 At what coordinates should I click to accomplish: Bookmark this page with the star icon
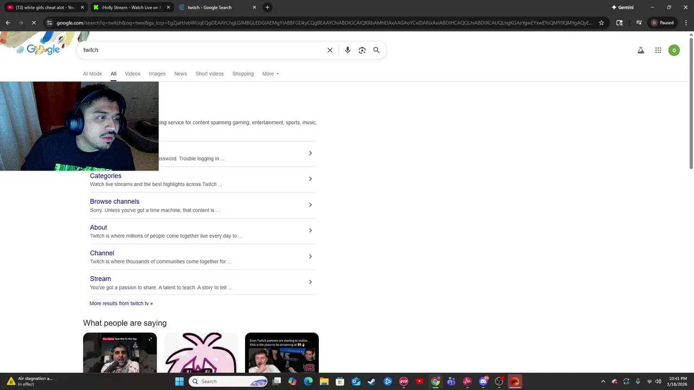[x=601, y=23]
